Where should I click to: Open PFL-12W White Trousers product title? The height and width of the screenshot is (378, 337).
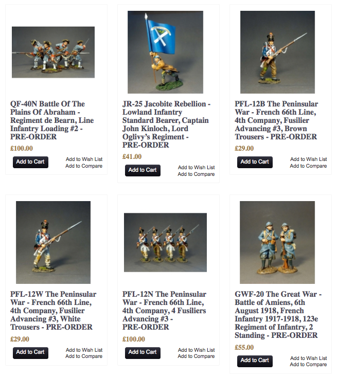click(53, 311)
